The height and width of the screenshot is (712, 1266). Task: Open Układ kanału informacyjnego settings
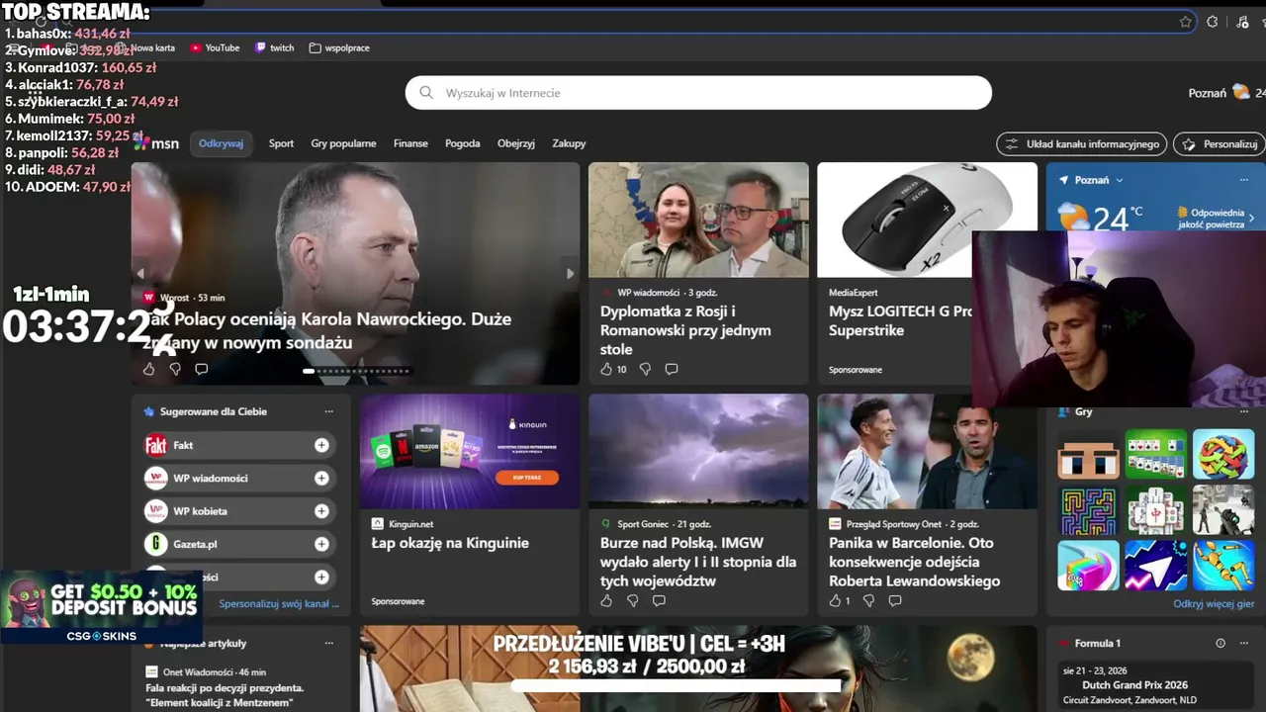point(1082,144)
